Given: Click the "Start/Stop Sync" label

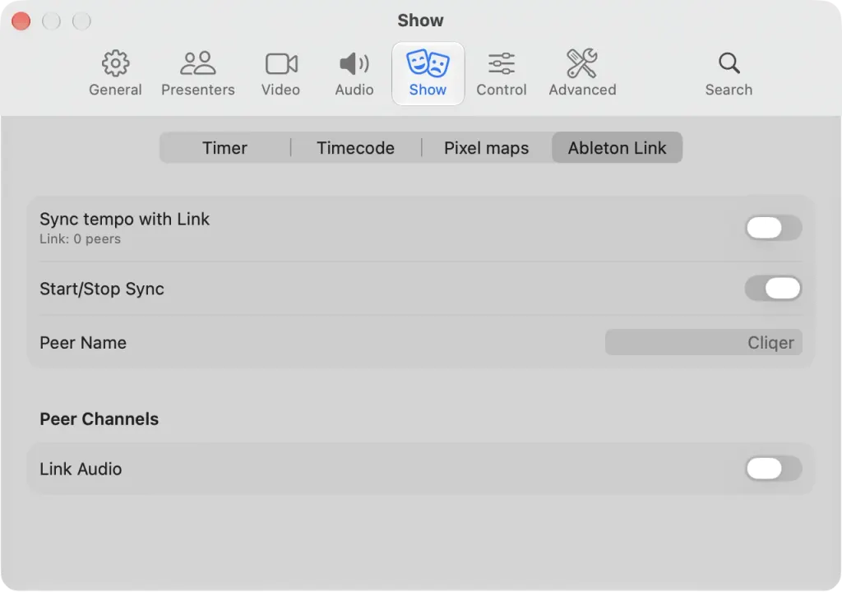Looking at the screenshot, I should (x=102, y=289).
